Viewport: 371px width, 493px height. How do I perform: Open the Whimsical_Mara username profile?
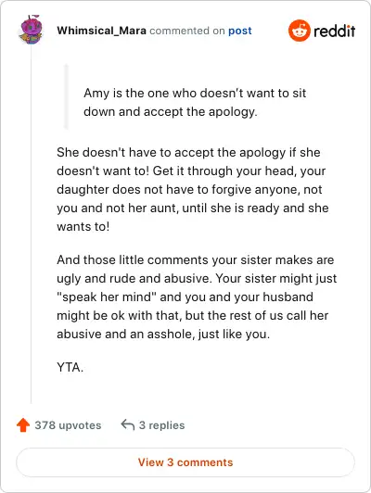point(101,31)
